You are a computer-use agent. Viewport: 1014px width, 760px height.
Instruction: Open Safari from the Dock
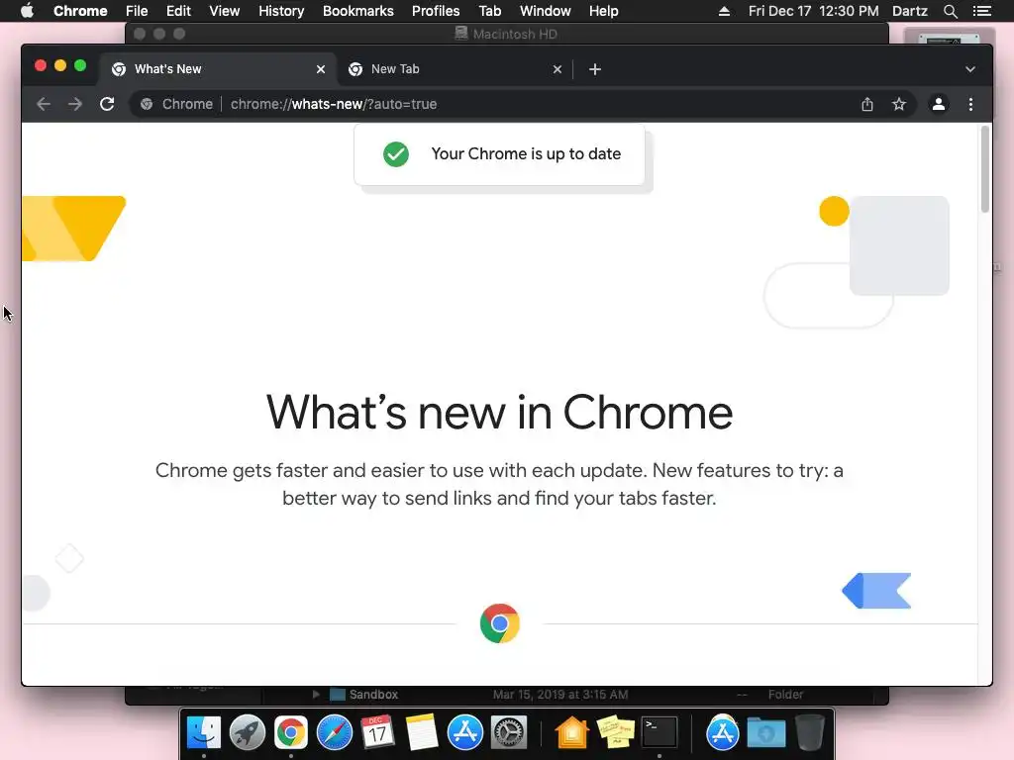(335, 733)
